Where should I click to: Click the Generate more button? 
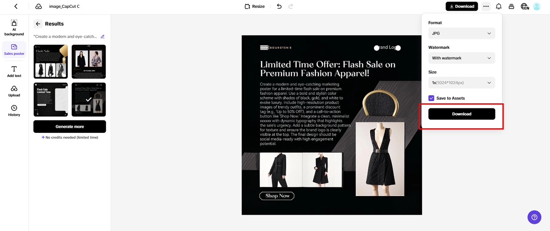pos(70,126)
